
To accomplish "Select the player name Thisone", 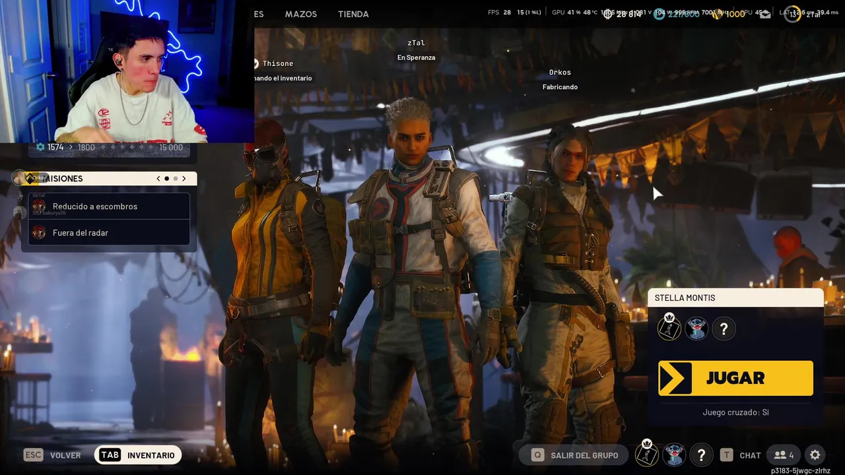I will 278,63.
